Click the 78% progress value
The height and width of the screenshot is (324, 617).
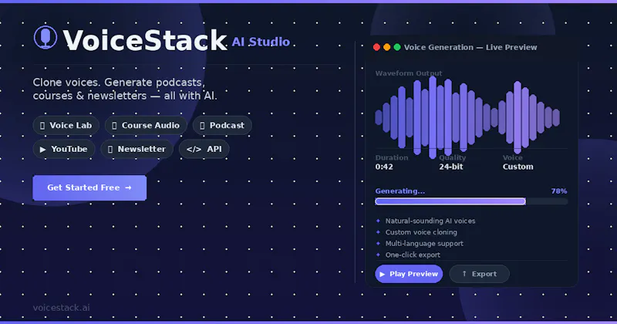[559, 191]
